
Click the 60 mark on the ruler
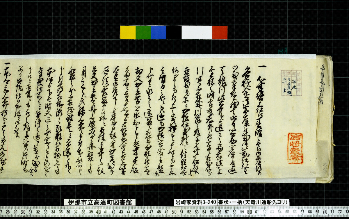point(249,212)
